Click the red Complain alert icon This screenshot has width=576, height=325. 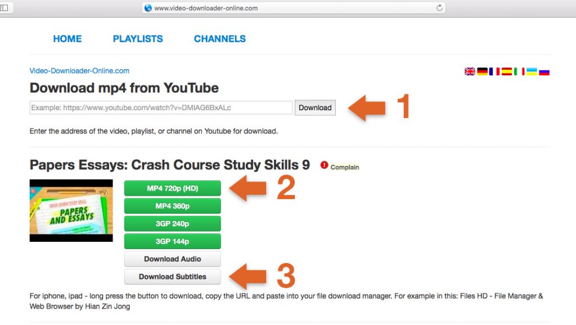pos(324,165)
